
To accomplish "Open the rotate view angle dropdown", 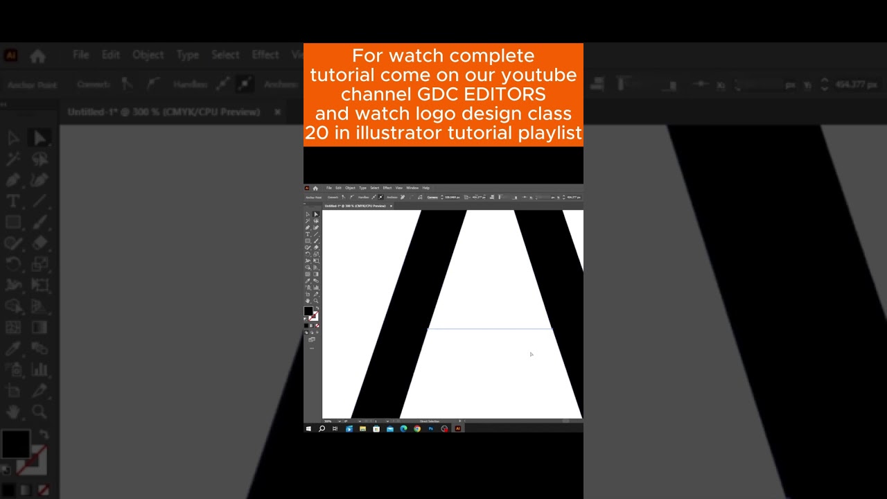I will tap(360, 421).
